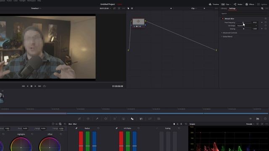
Task: Reset the Pixel Frequency parameter
Action: [x=266, y=22]
